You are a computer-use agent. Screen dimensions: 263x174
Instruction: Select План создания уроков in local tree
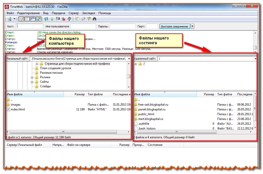(x=56, y=68)
